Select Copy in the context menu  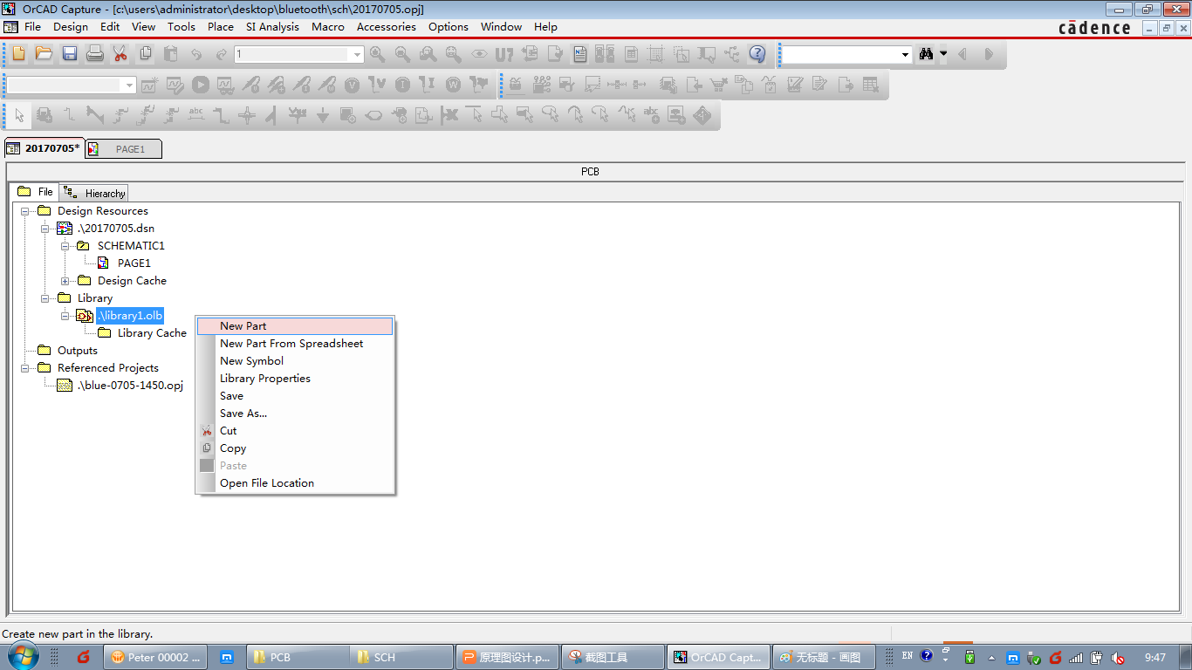tap(295, 448)
